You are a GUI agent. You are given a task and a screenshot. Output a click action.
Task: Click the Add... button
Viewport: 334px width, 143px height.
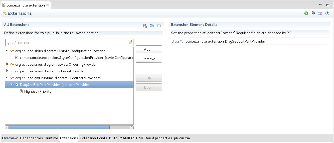(x=149, y=49)
